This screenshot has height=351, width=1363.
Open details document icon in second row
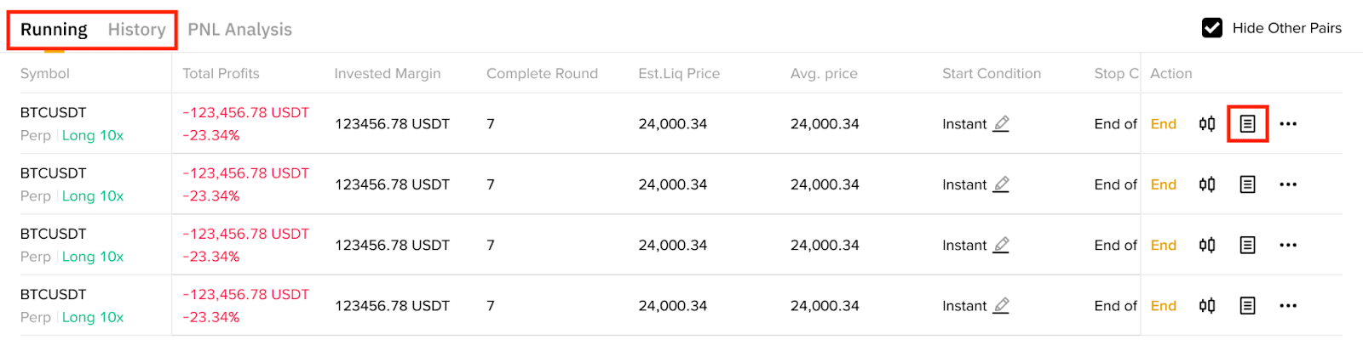tap(1247, 184)
